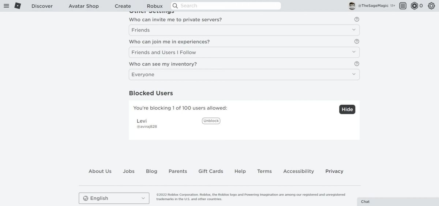Open the Avatar Shop page
Image resolution: width=439 pixels, height=206 pixels.
(84, 6)
